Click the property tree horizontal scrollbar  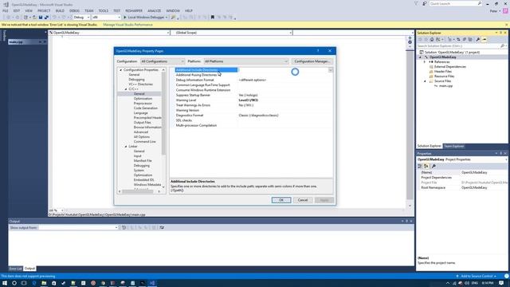(139, 191)
